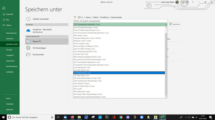This screenshot has width=215, height=120.
Task: Select Webseite (*.htm, *.html) format
Action: click(x=119, y=41)
